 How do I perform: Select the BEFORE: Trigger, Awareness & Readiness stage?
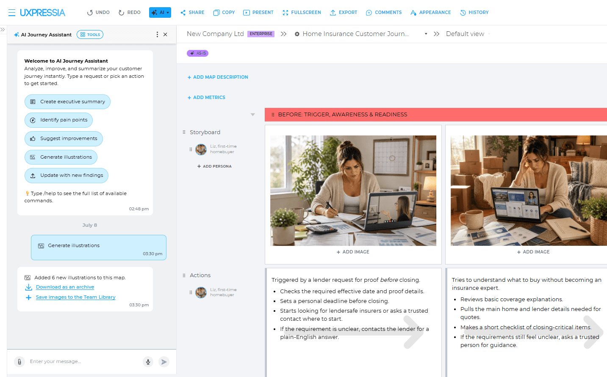(343, 115)
